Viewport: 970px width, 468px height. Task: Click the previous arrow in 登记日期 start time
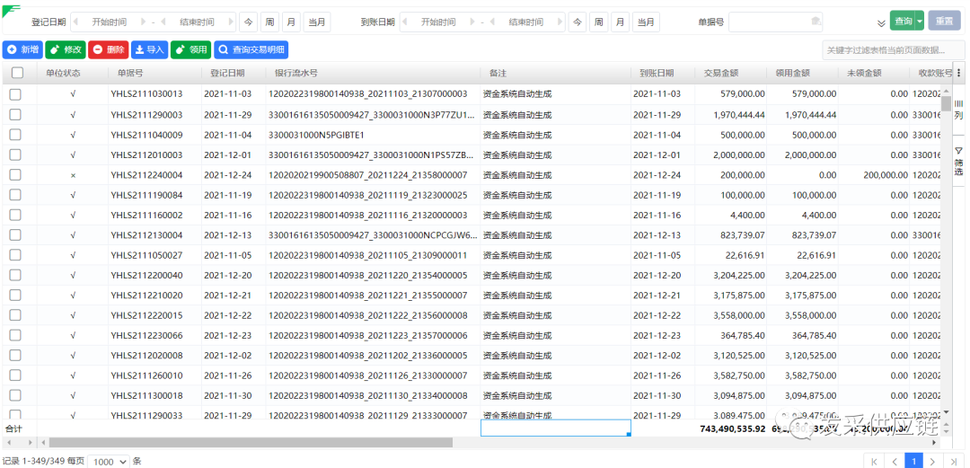tap(75, 22)
